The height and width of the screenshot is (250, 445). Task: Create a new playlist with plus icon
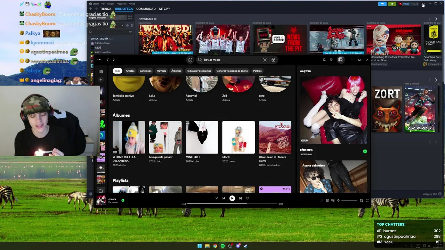tap(101, 80)
